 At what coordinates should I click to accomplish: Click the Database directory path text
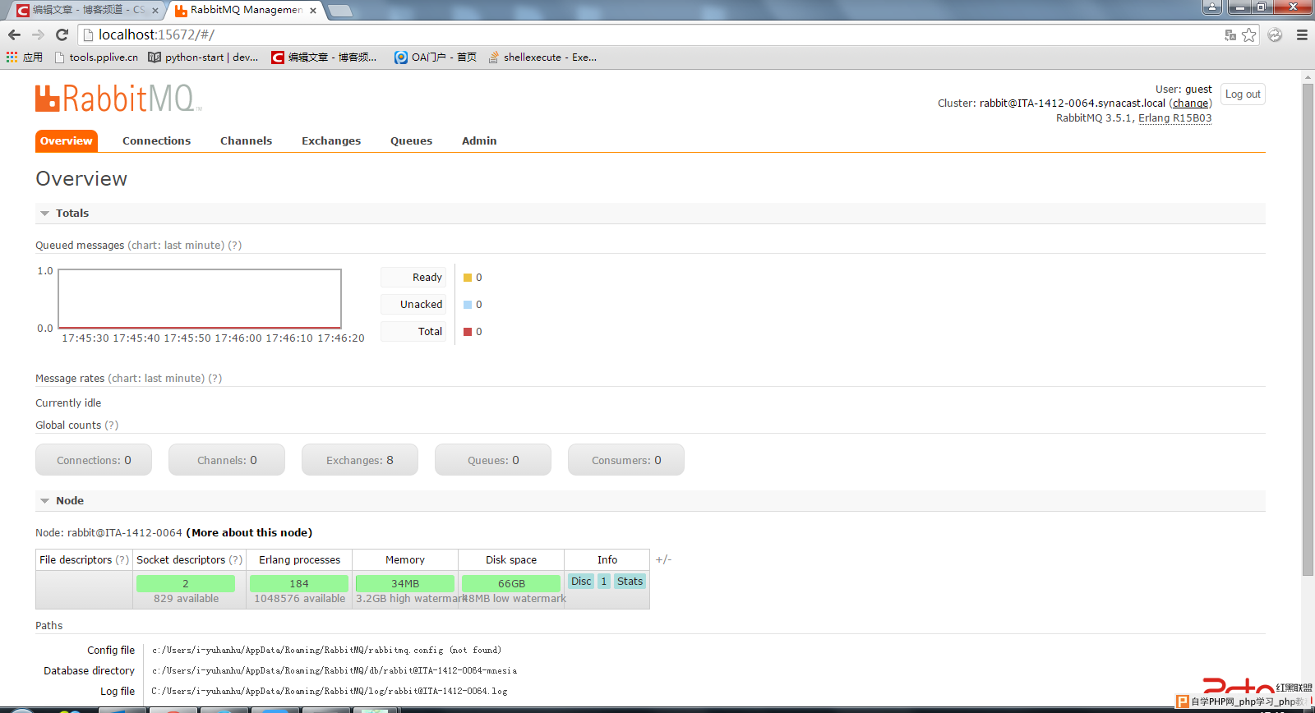pyautogui.click(x=335, y=670)
